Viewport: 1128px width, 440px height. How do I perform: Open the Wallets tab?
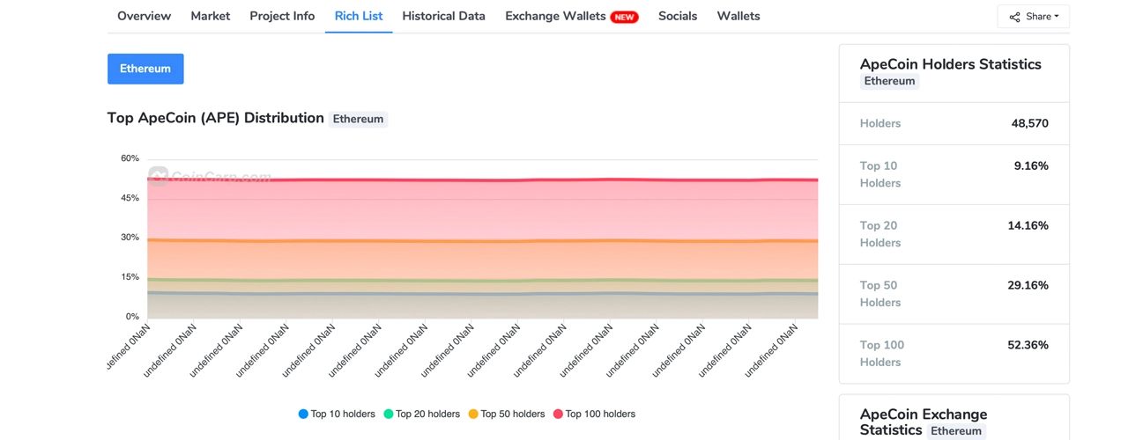pos(738,16)
